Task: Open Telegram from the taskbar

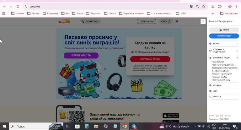Action: coord(134,126)
